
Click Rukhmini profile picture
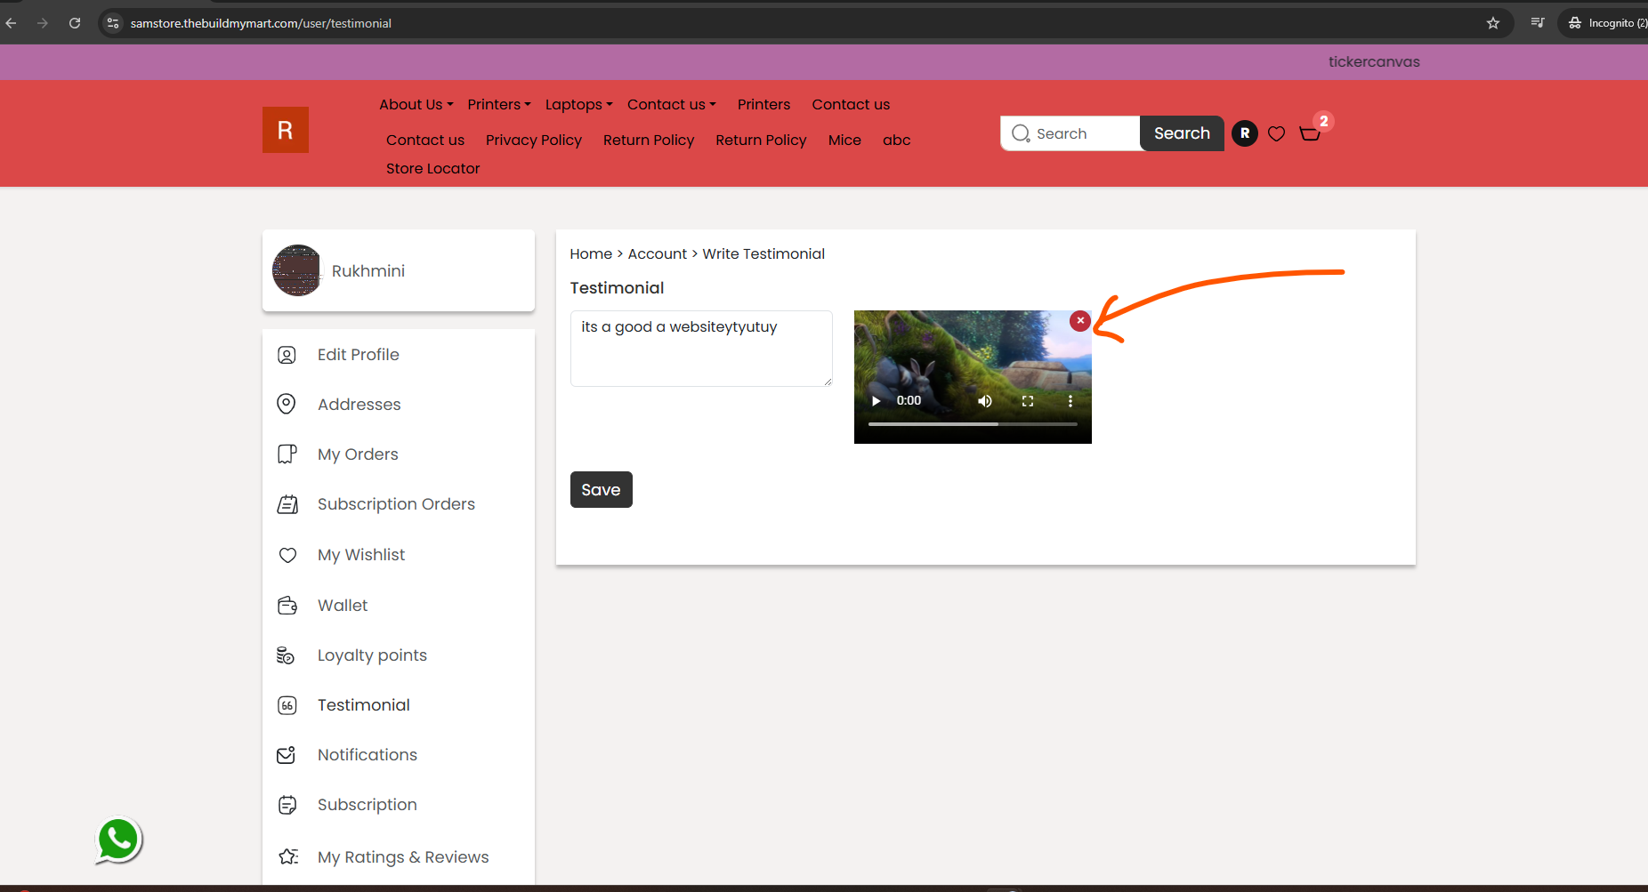pyautogui.click(x=296, y=270)
